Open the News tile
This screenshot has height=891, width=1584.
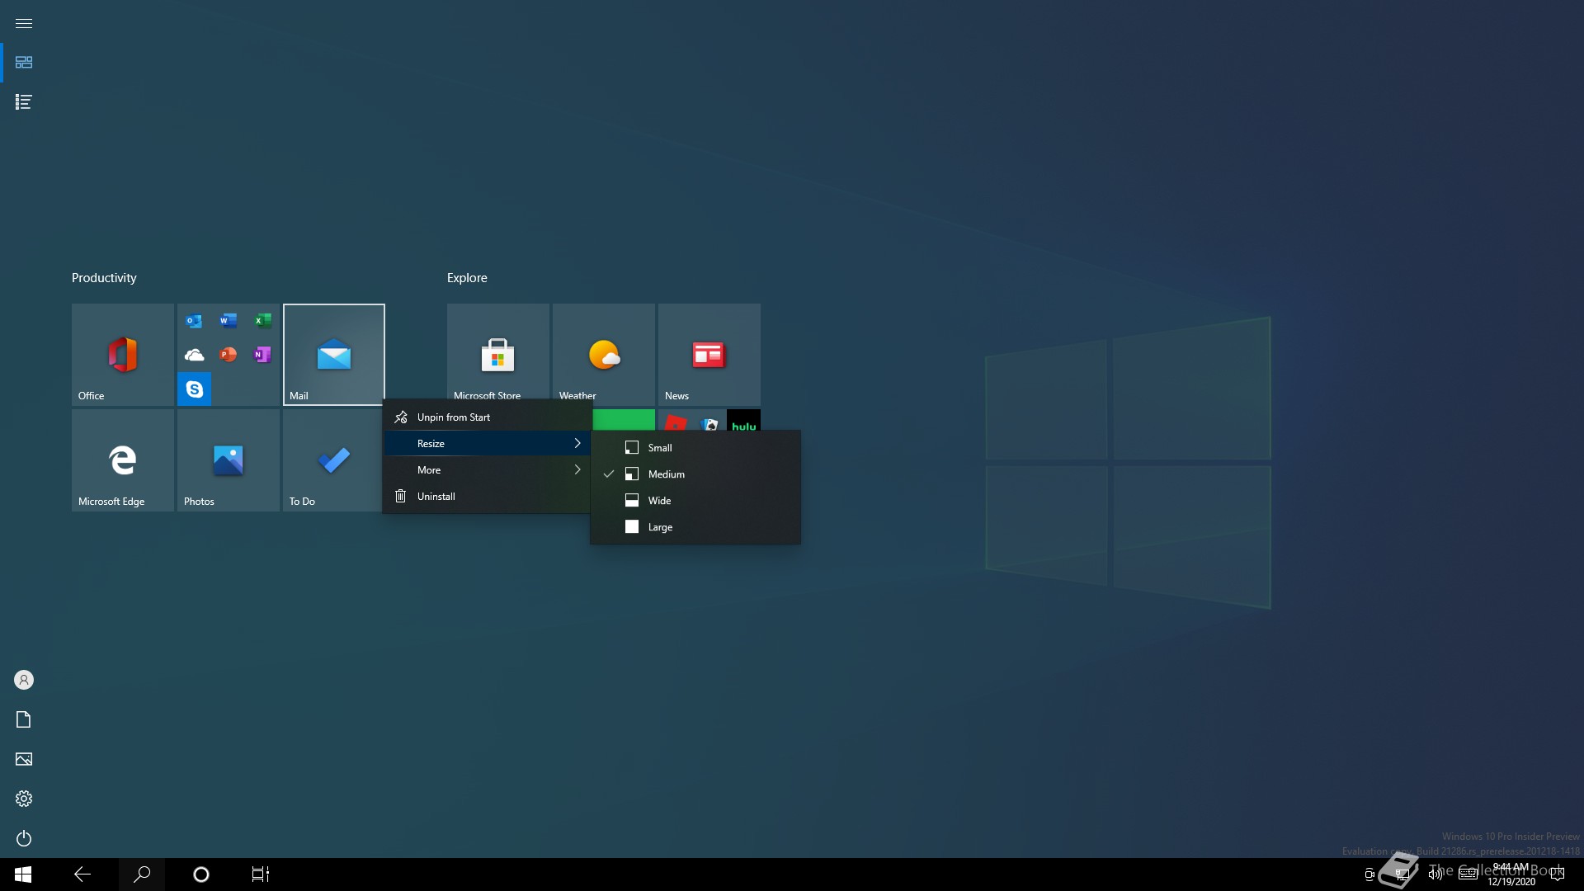pos(709,353)
